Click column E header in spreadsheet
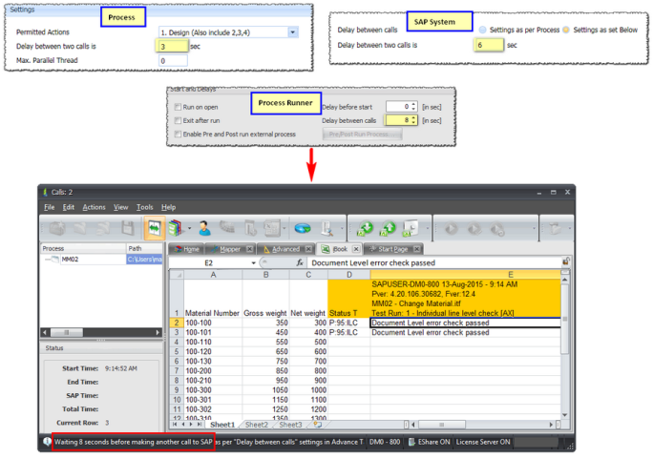The width and height of the screenshot is (653, 459). tap(466, 275)
